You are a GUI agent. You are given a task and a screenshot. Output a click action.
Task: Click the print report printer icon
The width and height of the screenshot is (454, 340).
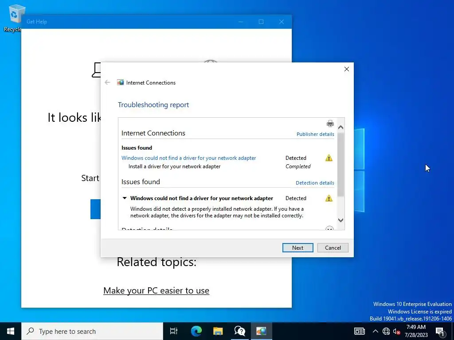pos(330,124)
